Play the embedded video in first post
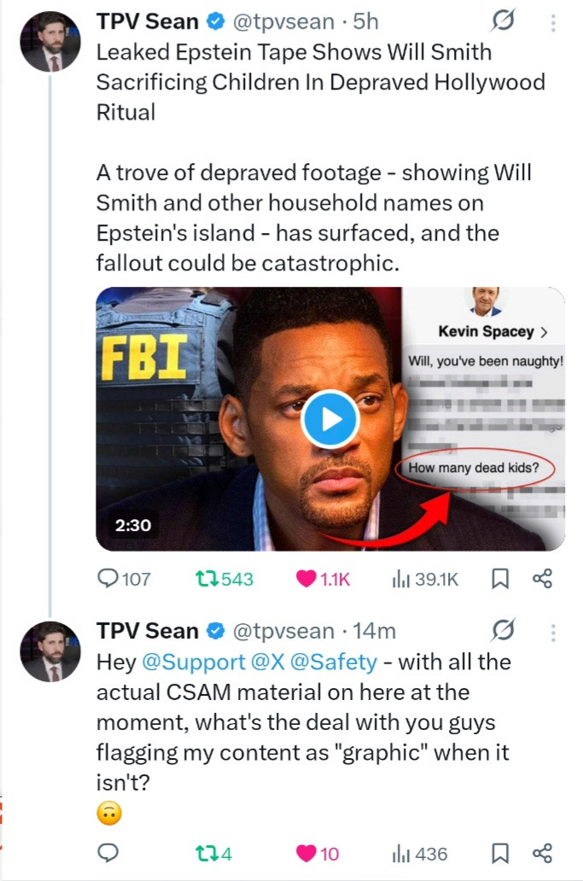 [x=330, y=418]
